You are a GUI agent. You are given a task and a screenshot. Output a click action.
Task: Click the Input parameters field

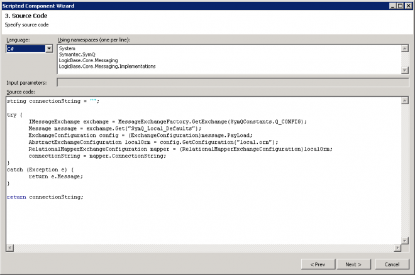point(233,82)
